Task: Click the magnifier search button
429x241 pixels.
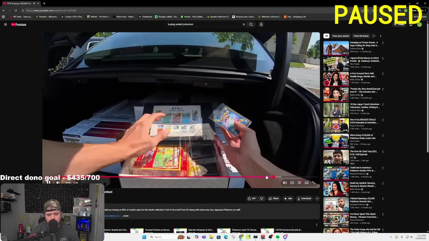Action: (251, 24)
